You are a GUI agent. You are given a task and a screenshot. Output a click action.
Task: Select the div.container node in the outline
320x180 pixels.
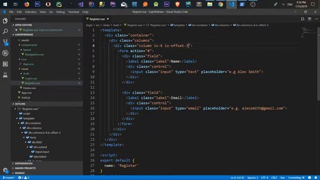click(33, 123)
